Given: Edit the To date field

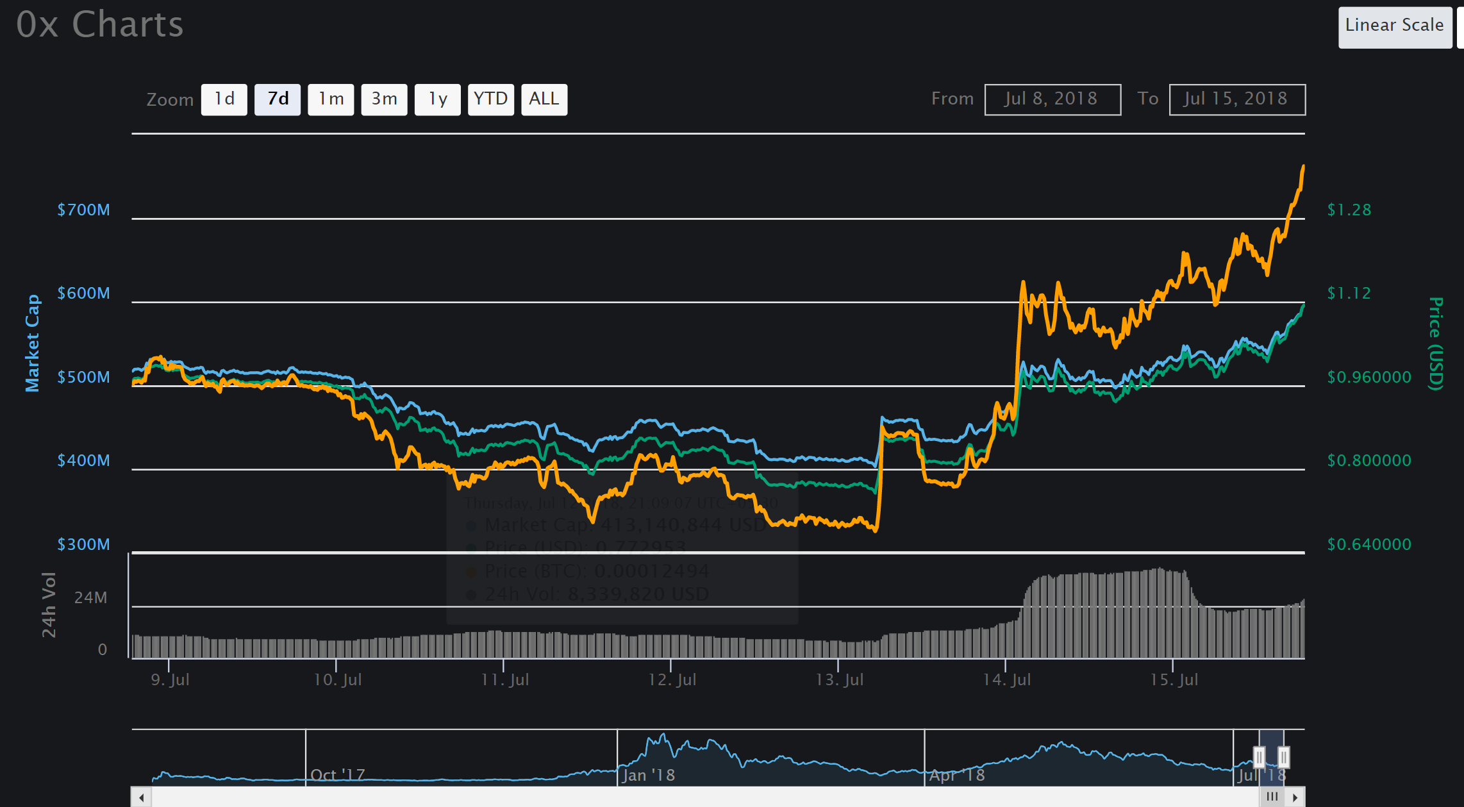Looking at the screenshot, I should pos(1236,99).
